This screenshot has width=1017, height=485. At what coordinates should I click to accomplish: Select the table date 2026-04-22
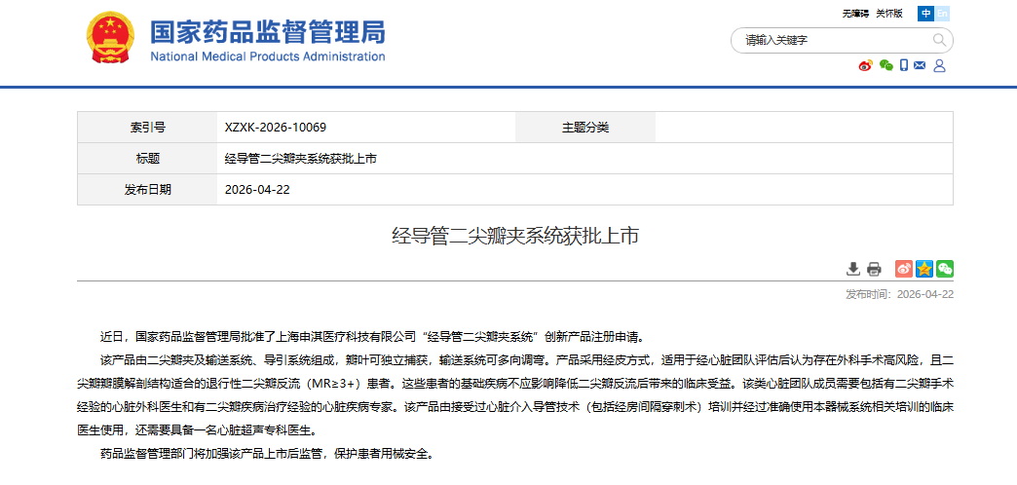257,190
